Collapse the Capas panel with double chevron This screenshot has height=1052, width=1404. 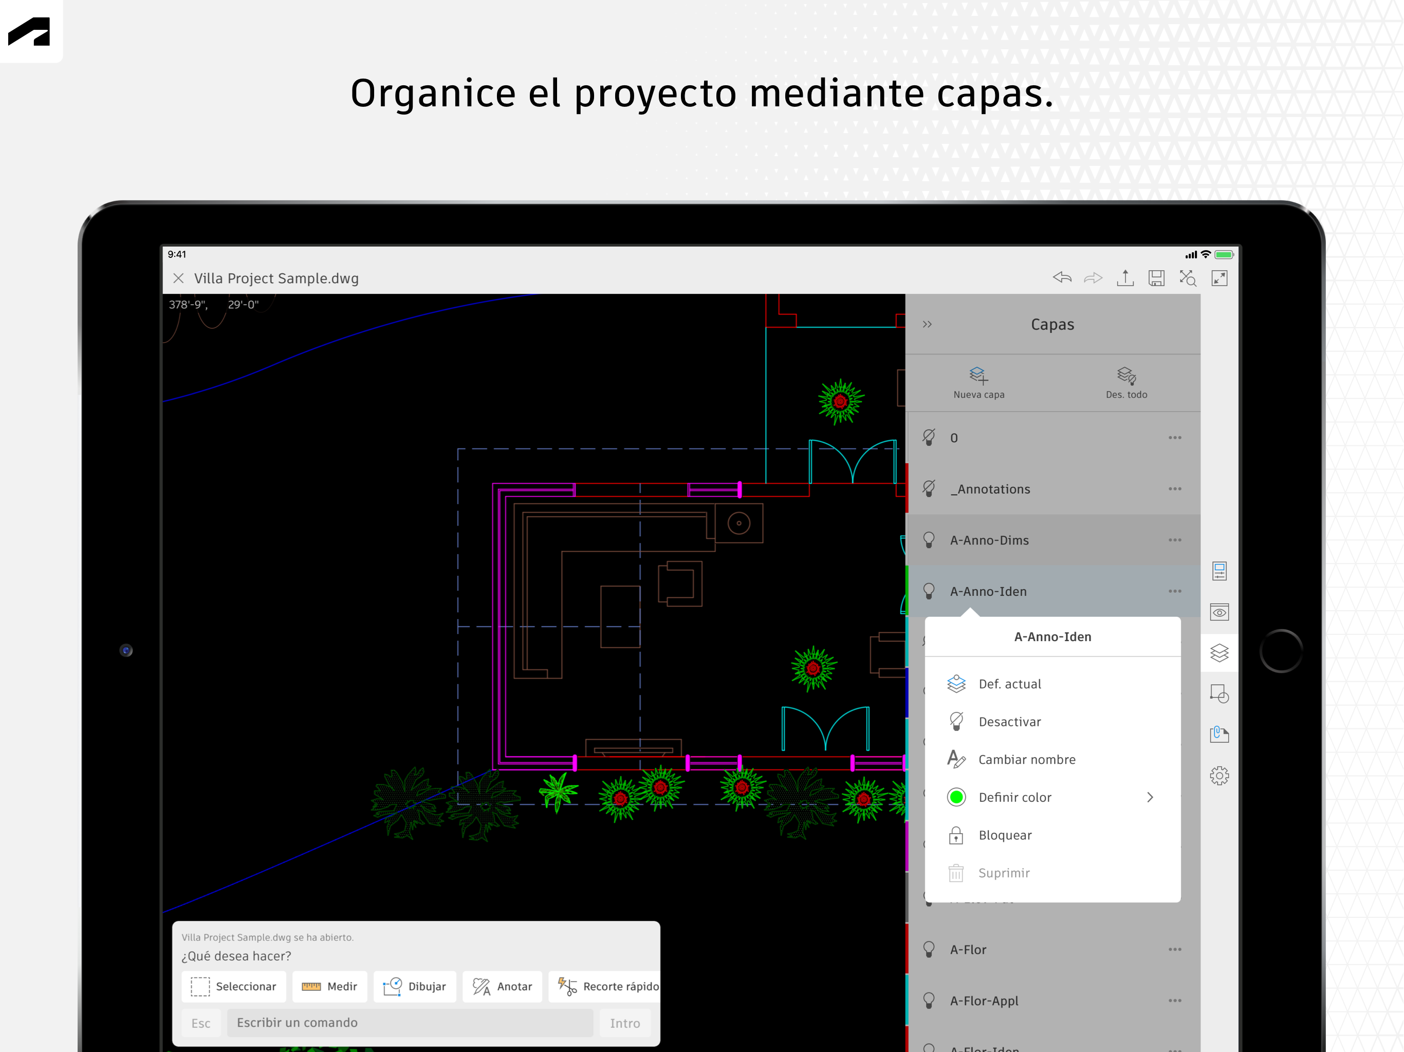coord(927,324)
